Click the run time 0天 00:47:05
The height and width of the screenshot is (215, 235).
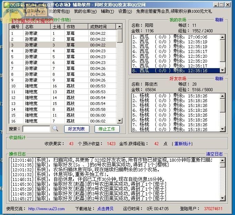click(158, 208)
